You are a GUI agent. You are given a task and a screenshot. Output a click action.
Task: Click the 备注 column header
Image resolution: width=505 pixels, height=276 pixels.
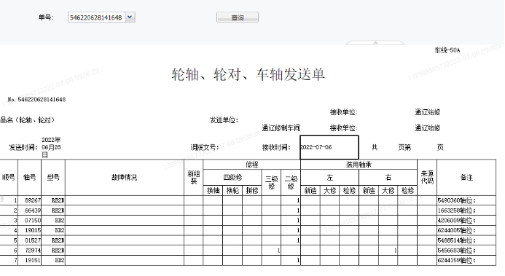pos(466,177)
